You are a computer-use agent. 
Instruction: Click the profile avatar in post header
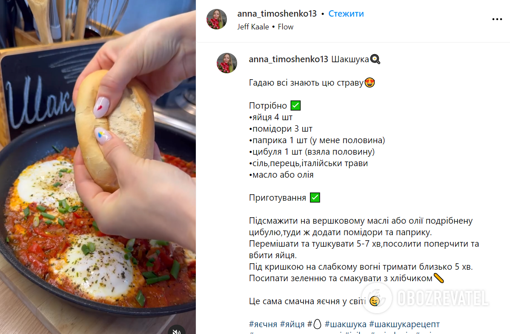[x=217, y=19]
